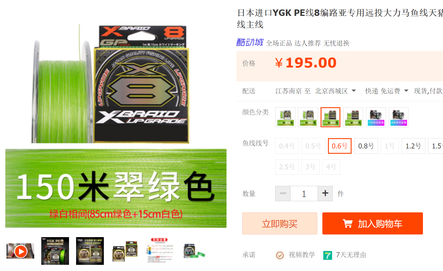Viewport: 443px width, 271px height.
Task: Open the 酷动城 store logo link
Action: click(250, 42)
